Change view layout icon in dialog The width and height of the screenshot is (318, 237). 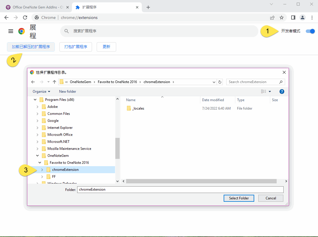tap(264, 91)
